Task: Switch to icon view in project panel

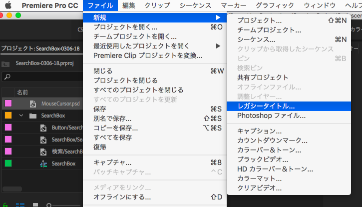Action: coord(35,205)
